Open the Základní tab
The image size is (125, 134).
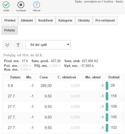click(x=27, y=21)
